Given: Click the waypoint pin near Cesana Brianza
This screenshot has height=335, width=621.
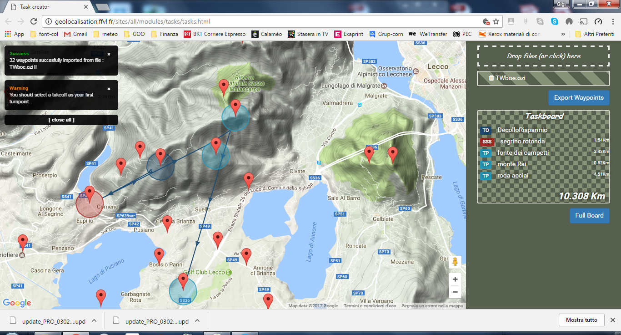Looking at the screenshot, I should pos(167,223).
